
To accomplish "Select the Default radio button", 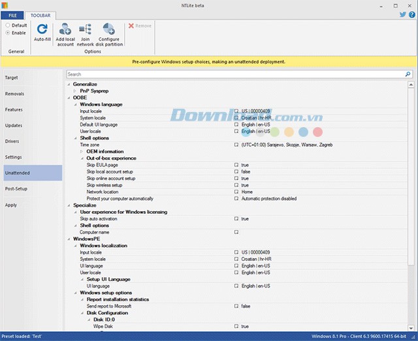I will click(x=8, y=25).
